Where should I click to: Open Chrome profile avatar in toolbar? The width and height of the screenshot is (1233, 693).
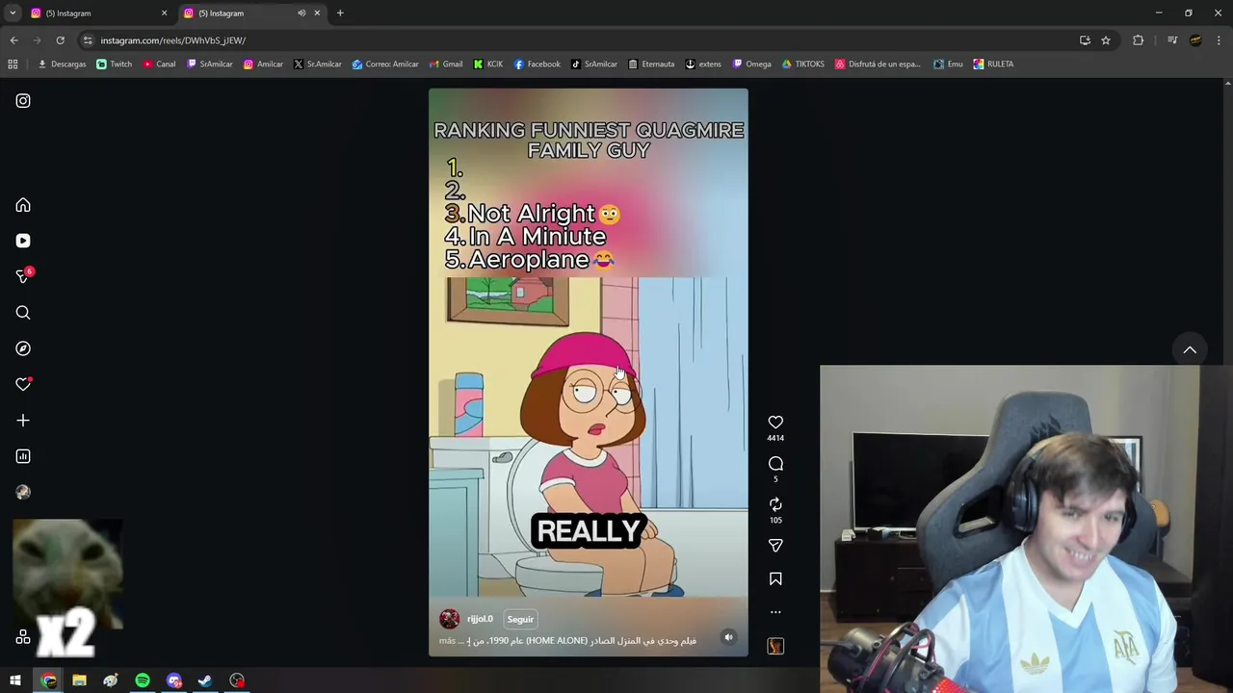pyautogui.click(x=1195, y=40)
